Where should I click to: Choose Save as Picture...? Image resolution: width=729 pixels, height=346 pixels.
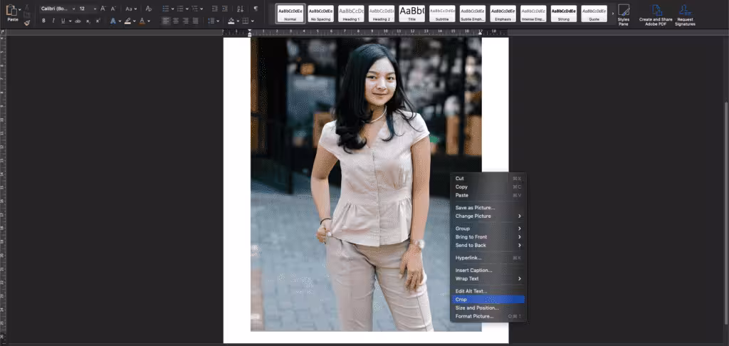pos(488,208)
